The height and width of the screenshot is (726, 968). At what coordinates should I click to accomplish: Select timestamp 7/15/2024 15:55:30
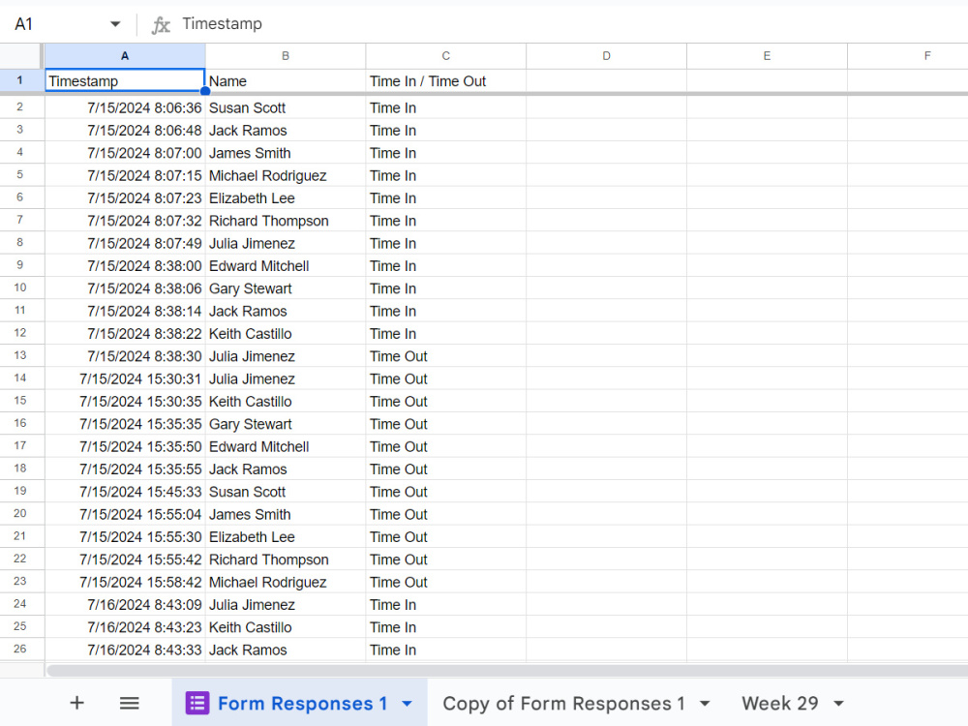[x=125, y=537]
